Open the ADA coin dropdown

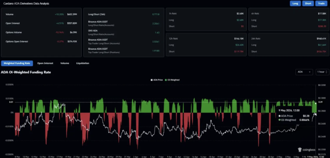(x=304, y=72)
